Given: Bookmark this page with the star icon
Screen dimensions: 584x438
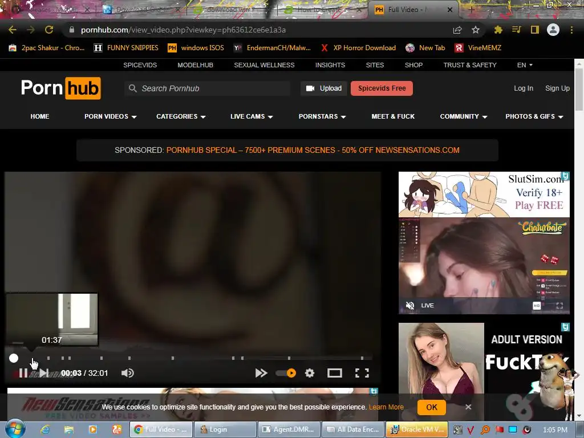Looking at the screenshot, I should click(x=475, y=30).
